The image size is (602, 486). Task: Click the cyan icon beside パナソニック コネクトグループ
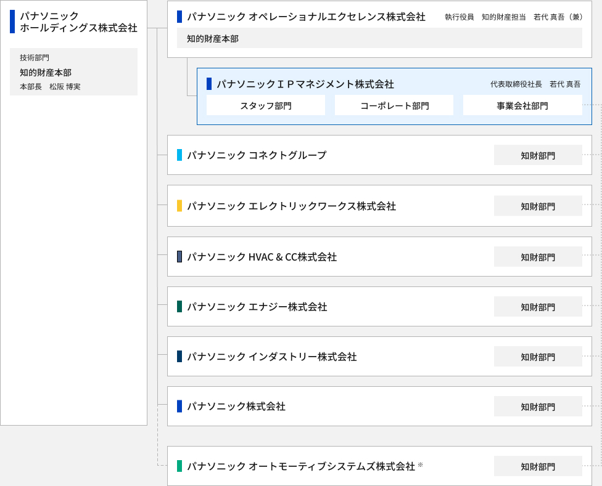179,155
